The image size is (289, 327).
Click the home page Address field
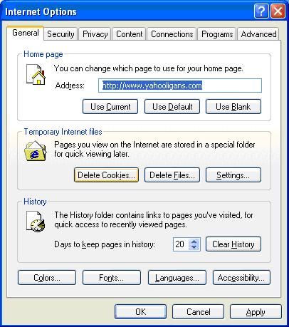(180, 85)
